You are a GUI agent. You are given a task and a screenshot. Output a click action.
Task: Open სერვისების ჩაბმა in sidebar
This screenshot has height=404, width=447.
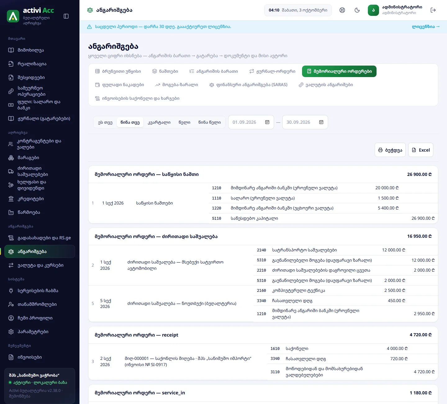pyautogui.click(x=40, y=291)
